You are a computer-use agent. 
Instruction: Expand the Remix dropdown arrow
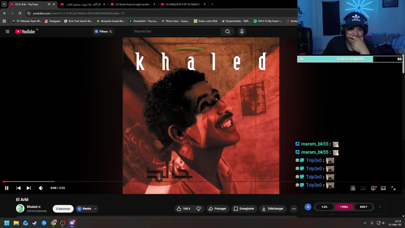pyautogui.click(x=95, y=209)
